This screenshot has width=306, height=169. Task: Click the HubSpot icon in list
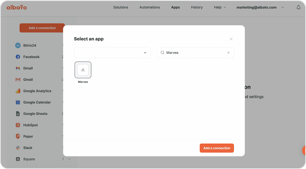(18, 125)
